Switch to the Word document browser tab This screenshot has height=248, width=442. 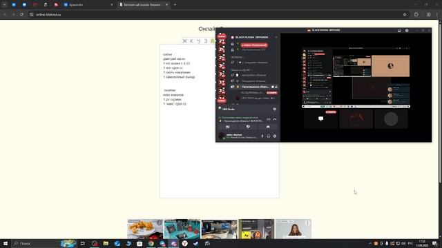[88, 5]
